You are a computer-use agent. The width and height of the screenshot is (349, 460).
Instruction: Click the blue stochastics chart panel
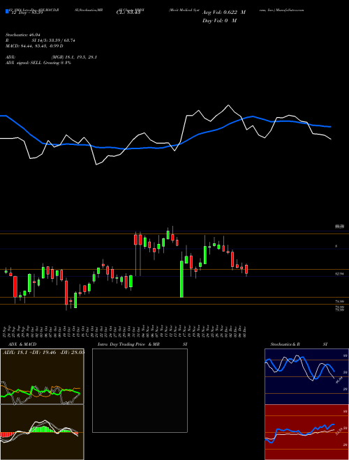pyautogui.click(x=306, y=376)
